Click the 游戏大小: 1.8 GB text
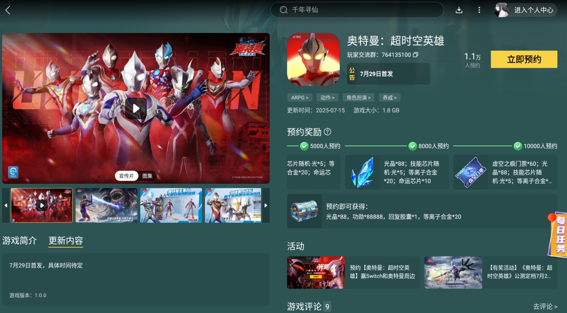The image size is (567, 313). (376, 110)
